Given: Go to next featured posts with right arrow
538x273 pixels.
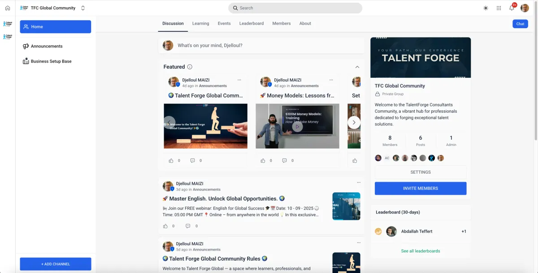Looking at the screenshot, I should coord(354,122).
